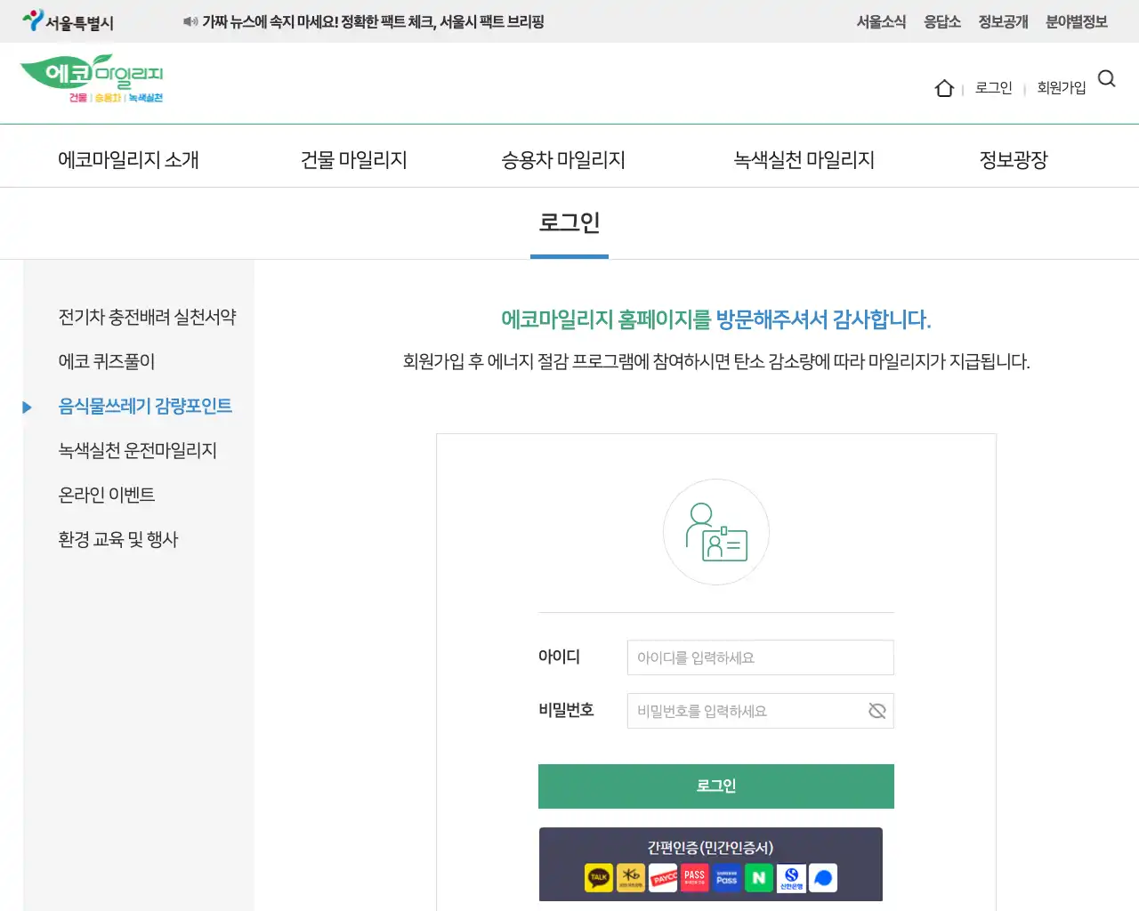1139x911 pixels.
Task: Open 분야별정보 top link
Action: coord(1077,21)
